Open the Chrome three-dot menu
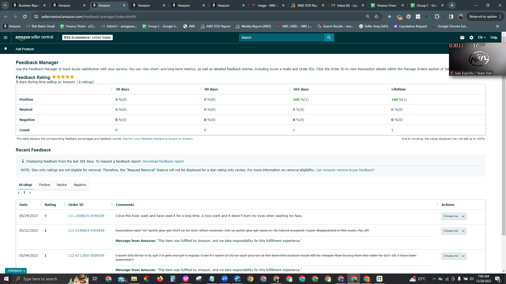This screenshot has width=506, height=284. 500,17
